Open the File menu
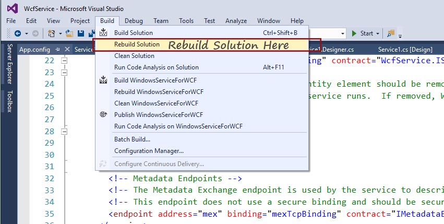The width and height of the screenshot is (444, 224). 11,21
